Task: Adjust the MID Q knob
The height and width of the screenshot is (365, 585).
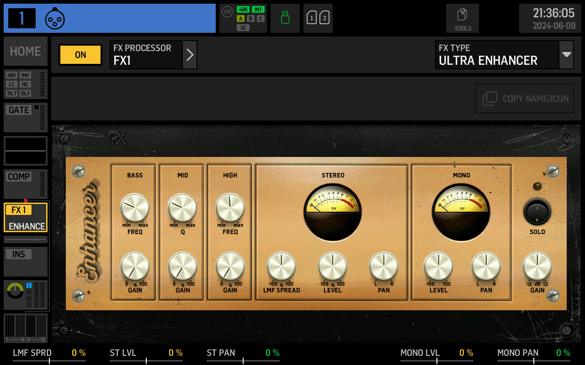Action: [x=182, y=208]
